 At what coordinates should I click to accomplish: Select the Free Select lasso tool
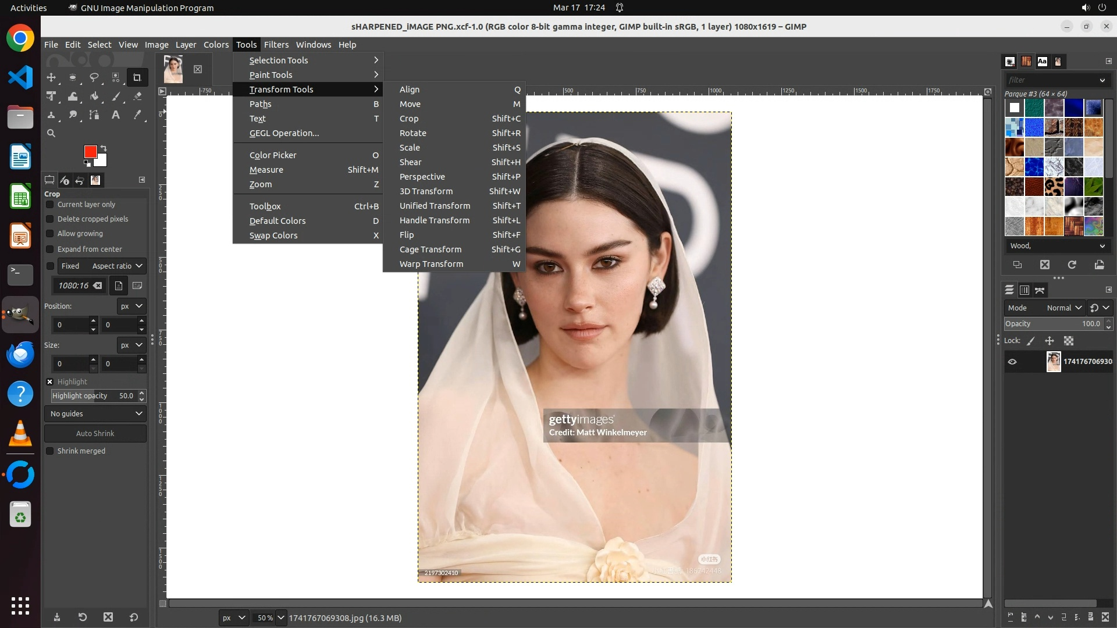click(x=94, y=77)
